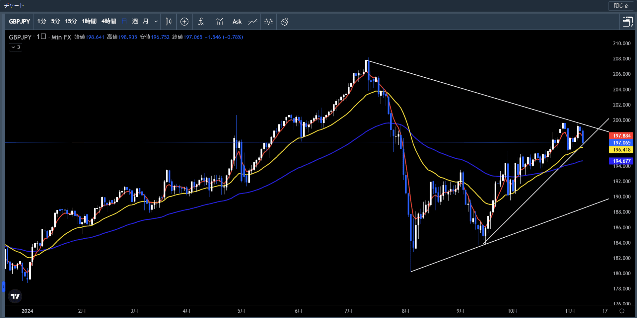The height and width of the screenshot is (318, 637).
Task: Click the 180.000 price axis label
Action: pyautogui.click(x=622, y=274)
